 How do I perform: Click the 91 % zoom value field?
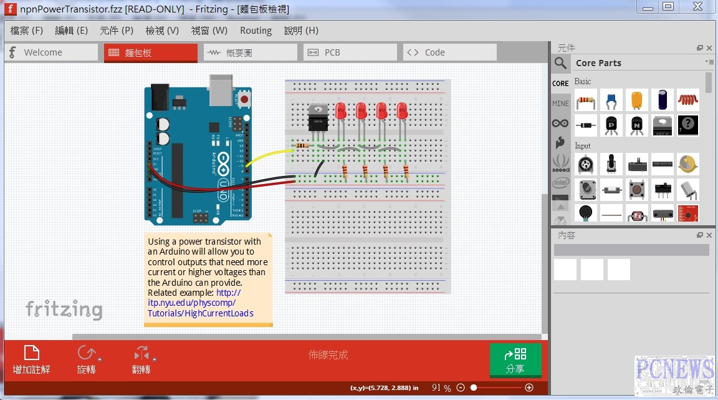pyautogui.click(x=441, y=388)
